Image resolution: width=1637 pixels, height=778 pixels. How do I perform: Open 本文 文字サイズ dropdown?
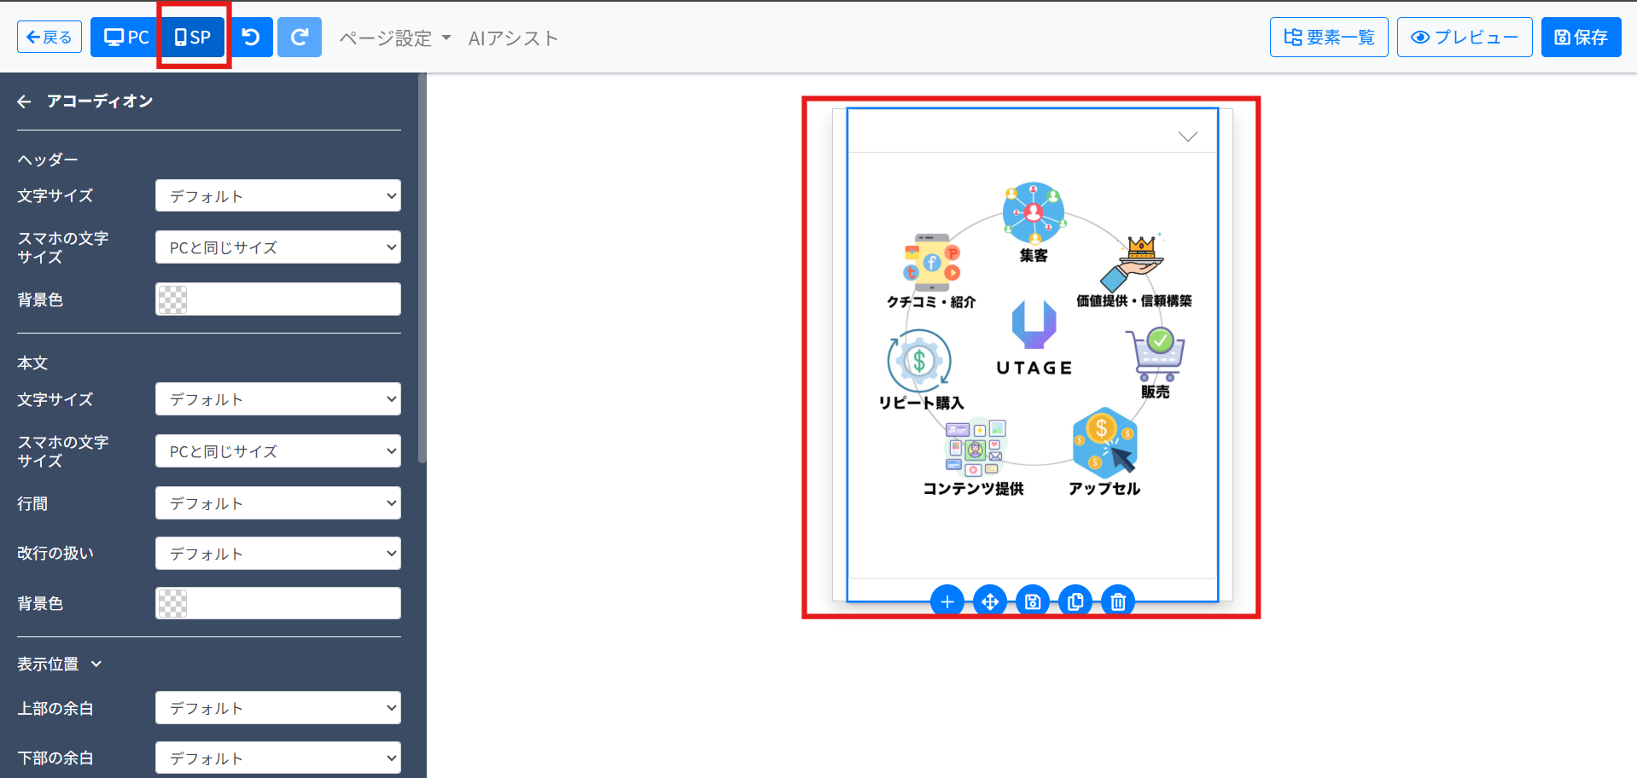pyautogui.click(x=278, y=399)
